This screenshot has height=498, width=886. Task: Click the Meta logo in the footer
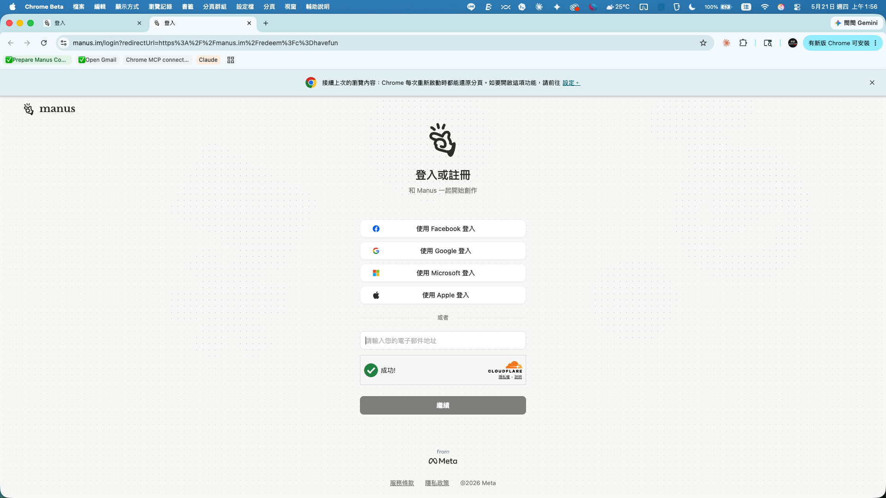click(443, 461)
